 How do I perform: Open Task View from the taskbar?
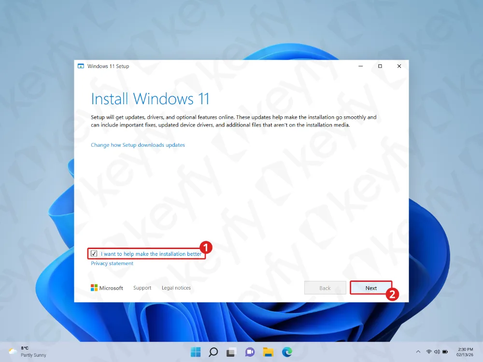click(x=231, y=352)
